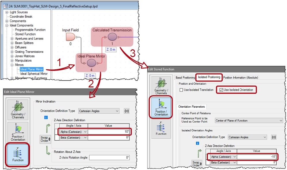Expand the Apertures and Lenses tree node

coord(12,39)
